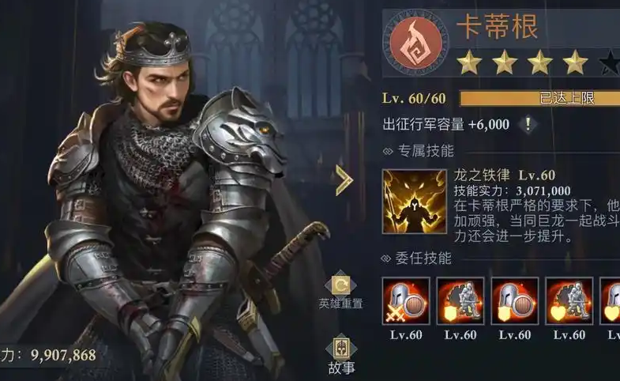Click the 龙之铁律 Lv.60 skill title
The image size is (620, 381).
(504, 175)
